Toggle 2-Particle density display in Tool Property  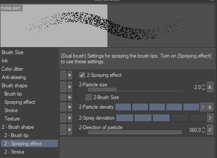pos(63,107)
